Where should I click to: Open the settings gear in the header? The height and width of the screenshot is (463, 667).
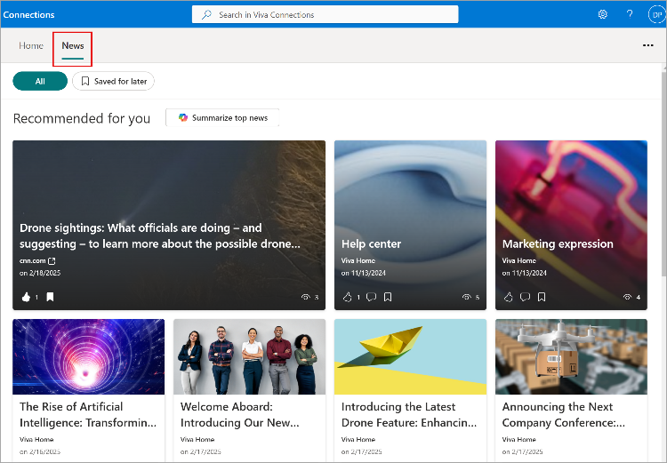(602, 14)
